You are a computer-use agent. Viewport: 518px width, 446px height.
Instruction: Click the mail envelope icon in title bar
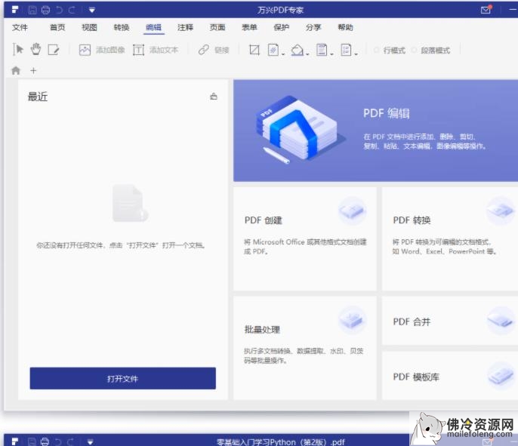pos(486,10)
